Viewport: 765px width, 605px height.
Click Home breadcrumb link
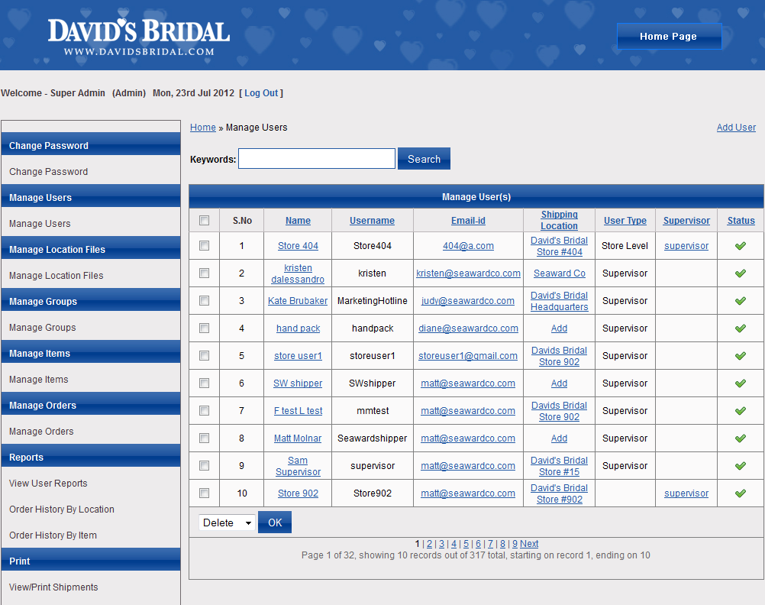click(x=202, y=127)
